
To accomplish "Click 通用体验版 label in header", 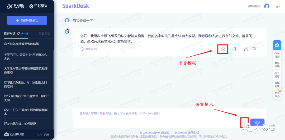I will (254, 6).
